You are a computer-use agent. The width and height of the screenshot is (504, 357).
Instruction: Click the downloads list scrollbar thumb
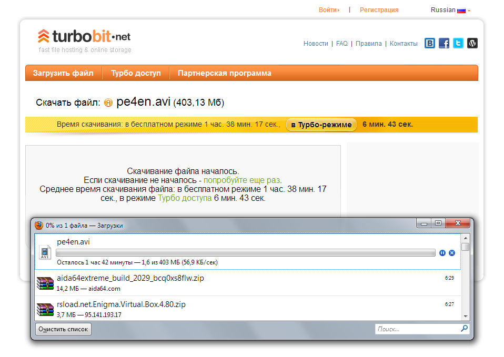(x=465, y=247)
